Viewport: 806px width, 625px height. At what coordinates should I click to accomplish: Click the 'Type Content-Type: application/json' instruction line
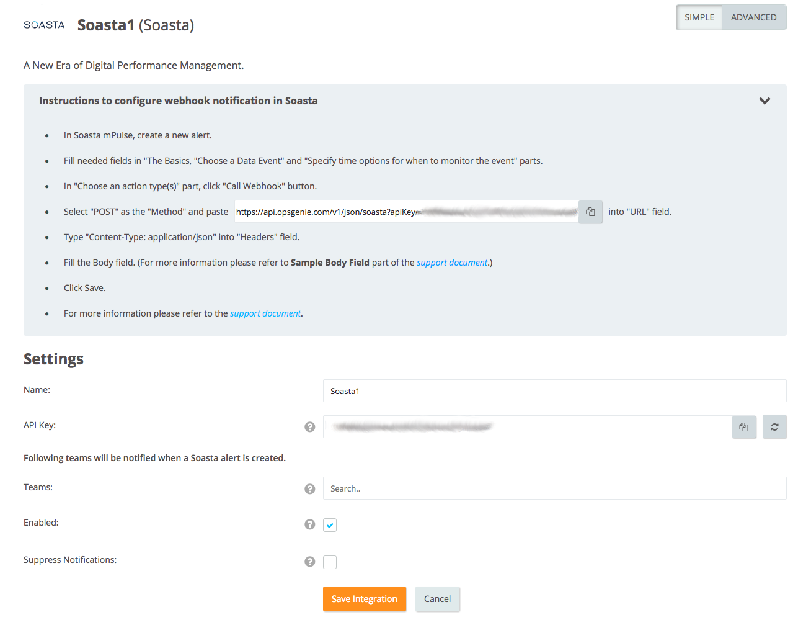click(182, 237)
